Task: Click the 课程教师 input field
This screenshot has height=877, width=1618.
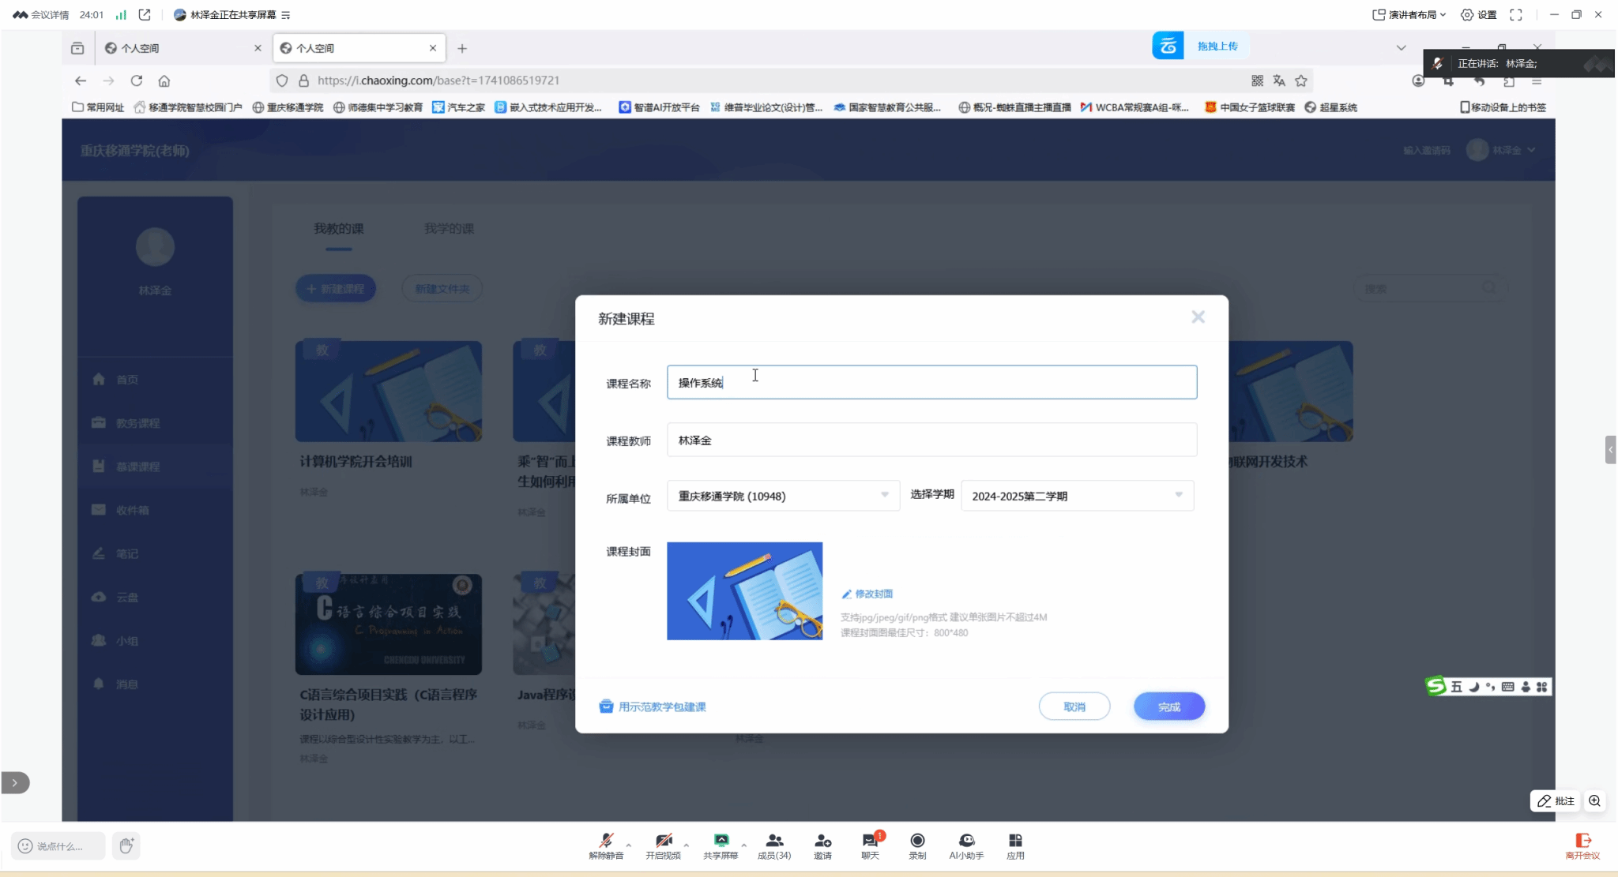Action: [931, 440]
